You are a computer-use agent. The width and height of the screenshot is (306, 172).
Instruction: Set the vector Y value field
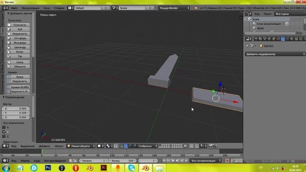pyautogui.click(x=16, y=113)
